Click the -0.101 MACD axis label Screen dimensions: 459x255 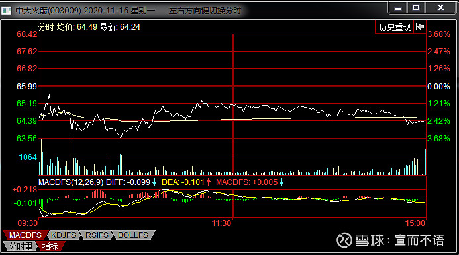25,203
